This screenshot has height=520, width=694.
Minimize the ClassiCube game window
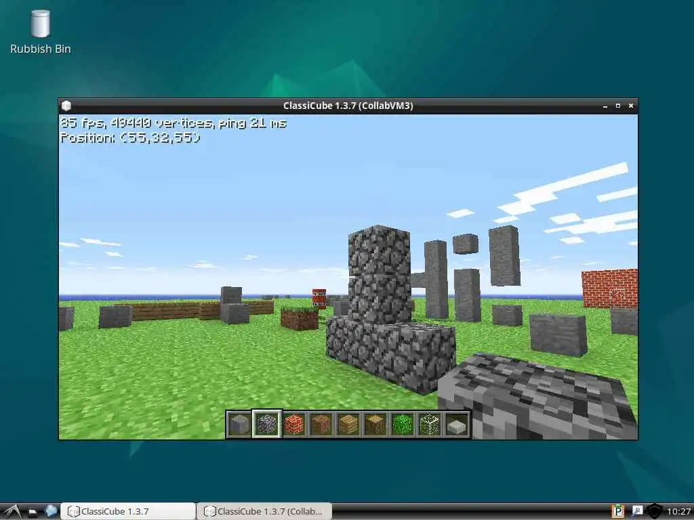605,106
